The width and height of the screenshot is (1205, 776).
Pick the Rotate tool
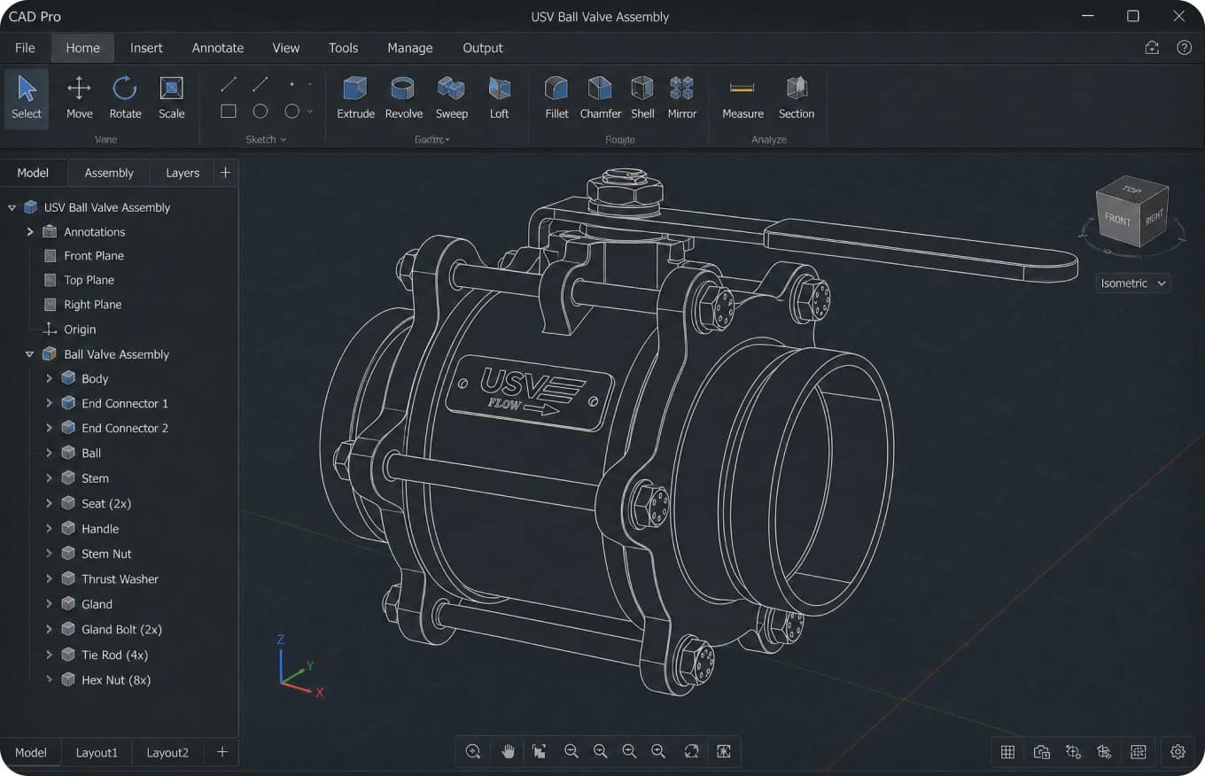click(x=125, y=98)
